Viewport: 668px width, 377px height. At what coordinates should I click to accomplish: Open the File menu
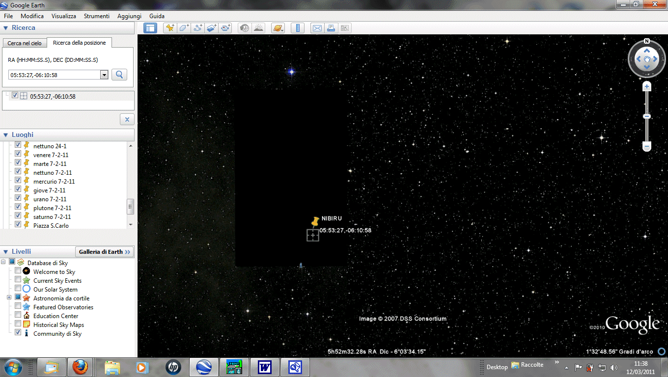pyautogui.click(x=8, y=16)
